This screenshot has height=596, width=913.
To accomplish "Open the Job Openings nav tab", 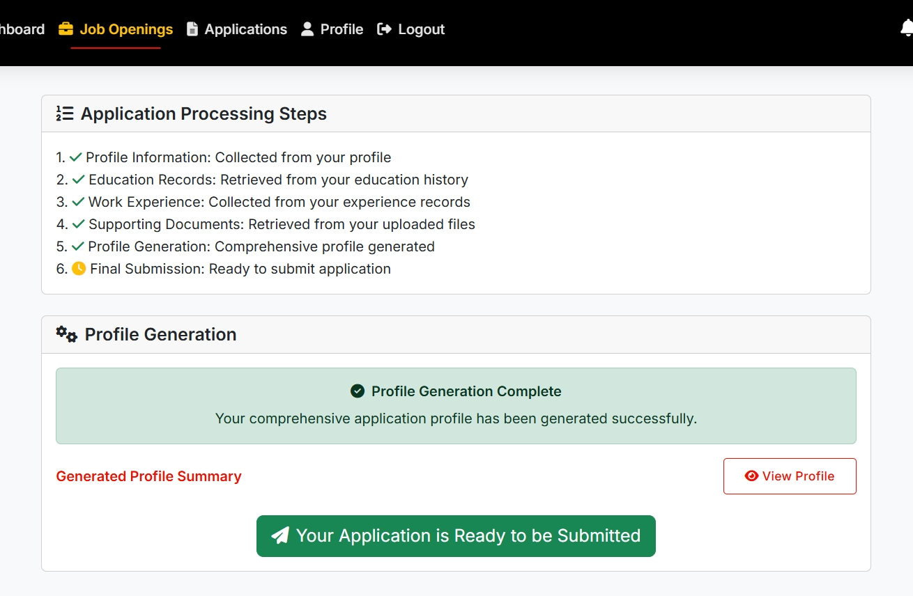I will coord(126,29).
